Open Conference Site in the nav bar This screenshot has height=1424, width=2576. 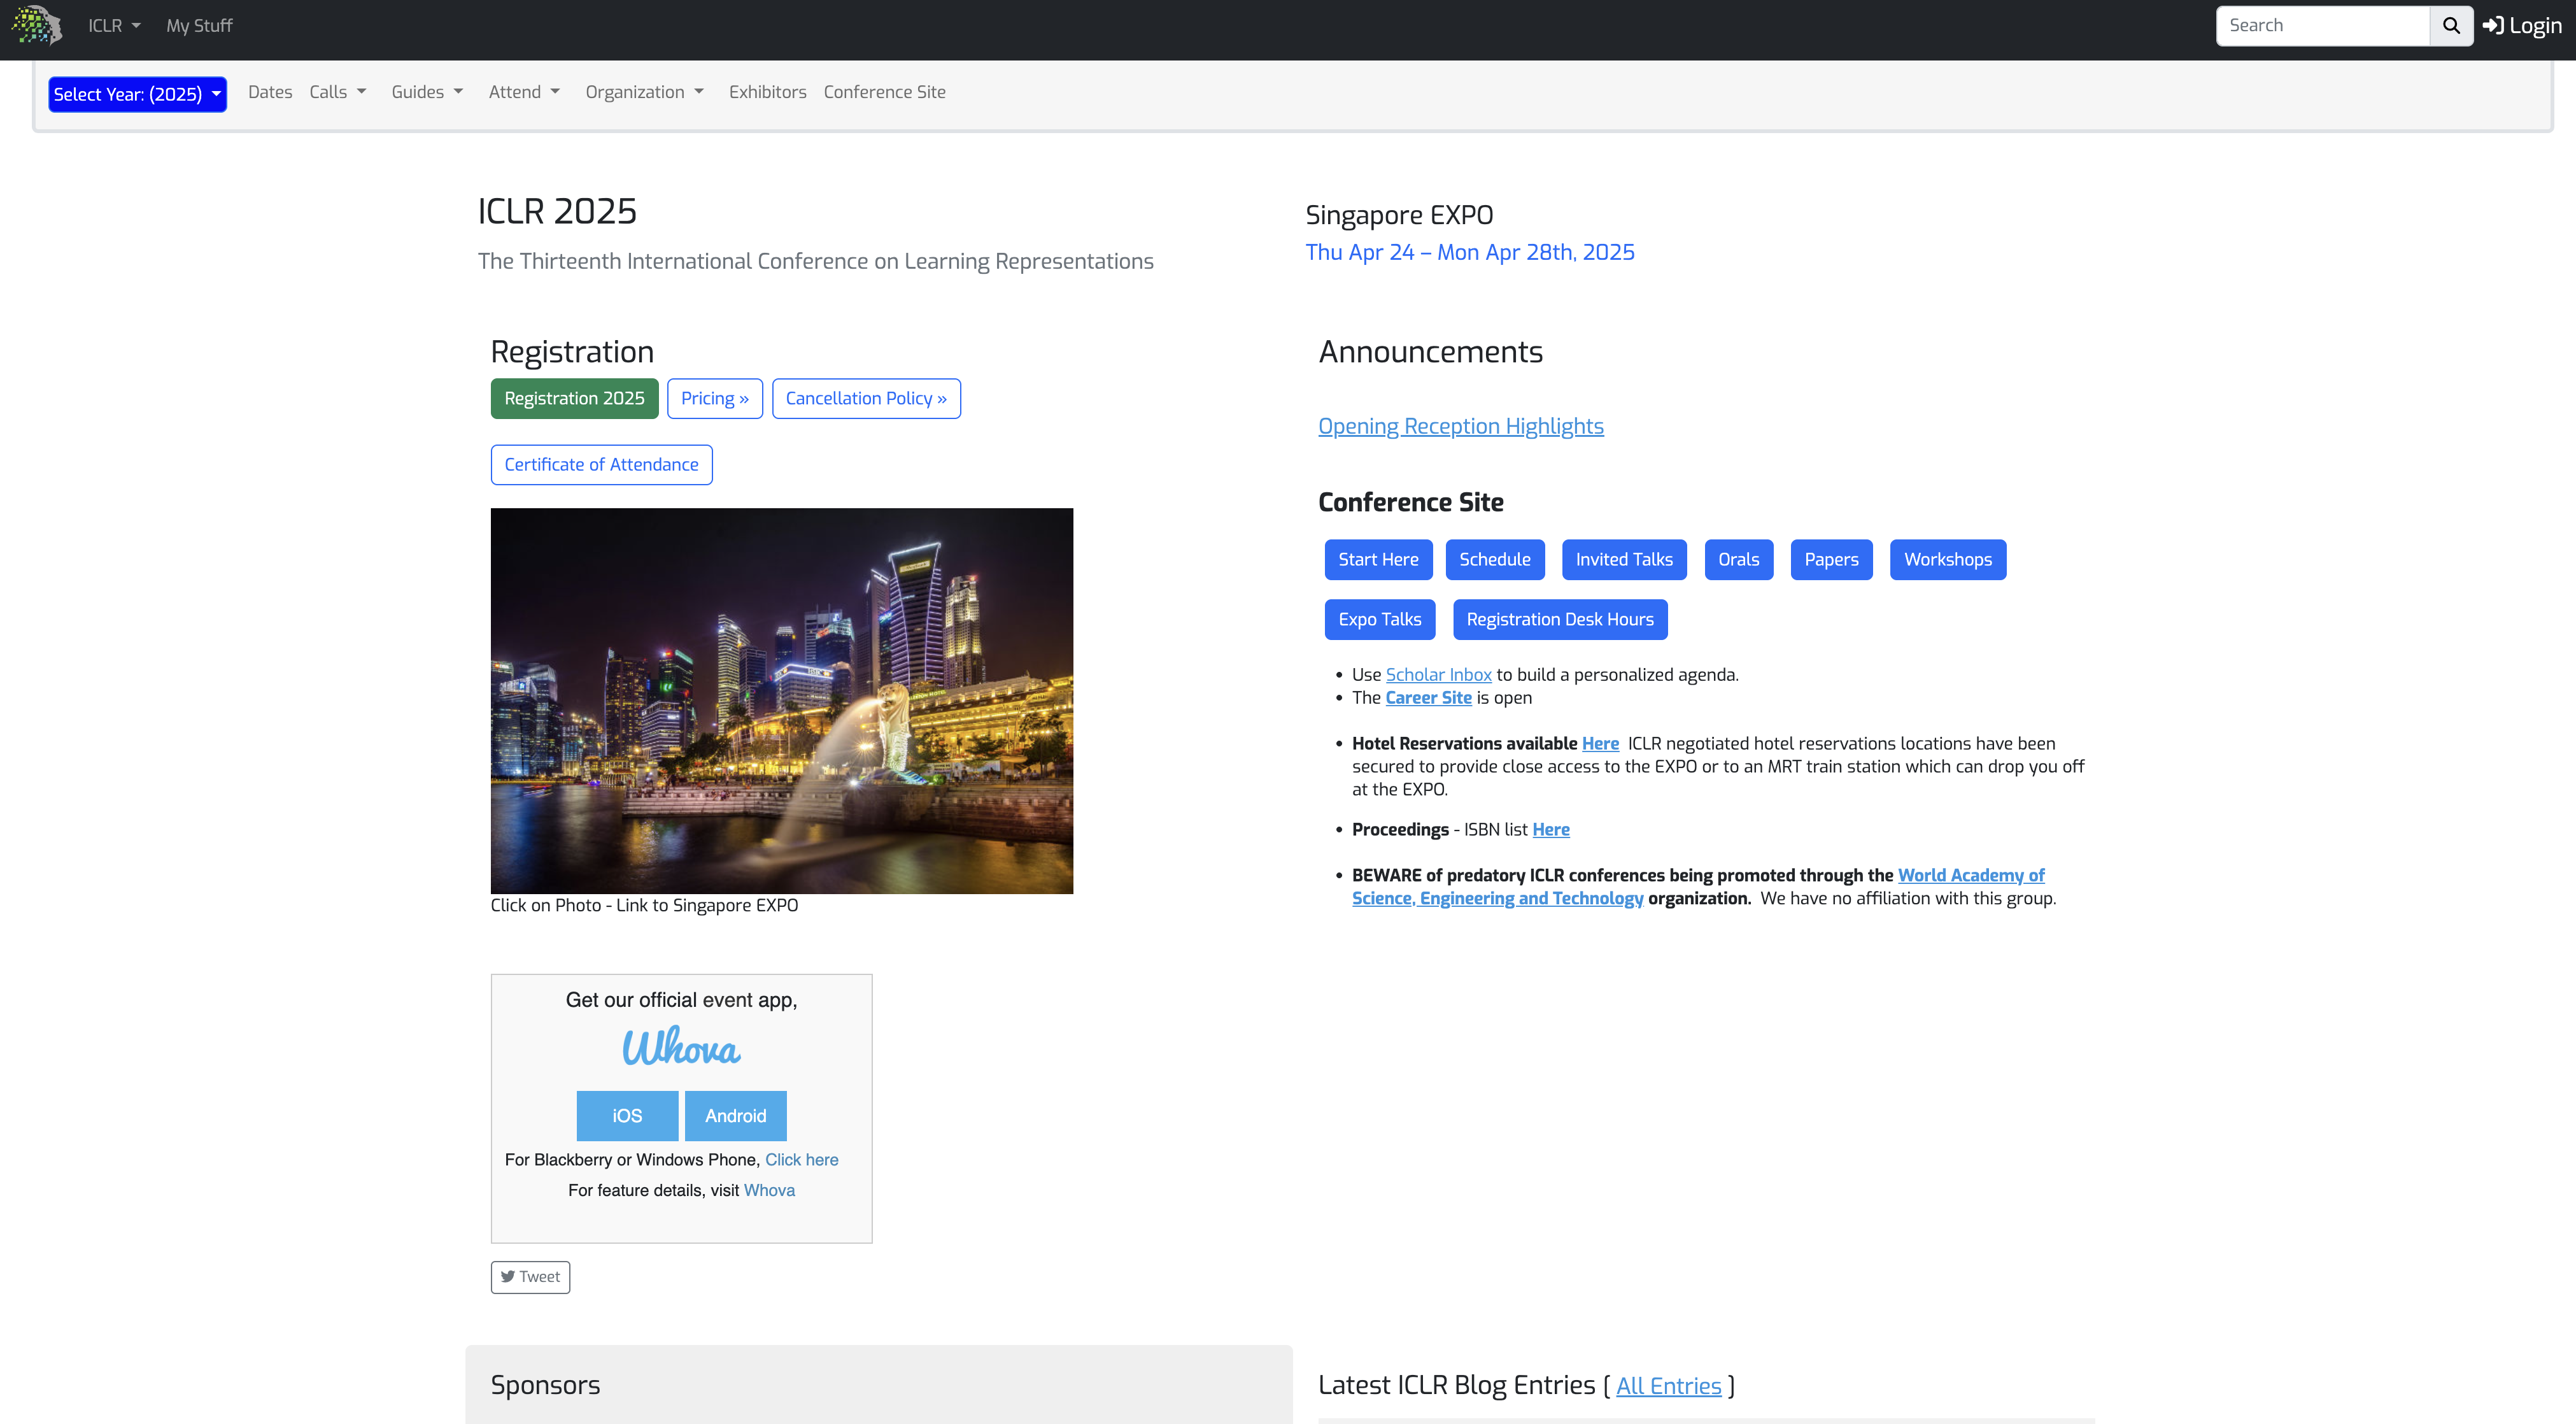coord(884,92)
